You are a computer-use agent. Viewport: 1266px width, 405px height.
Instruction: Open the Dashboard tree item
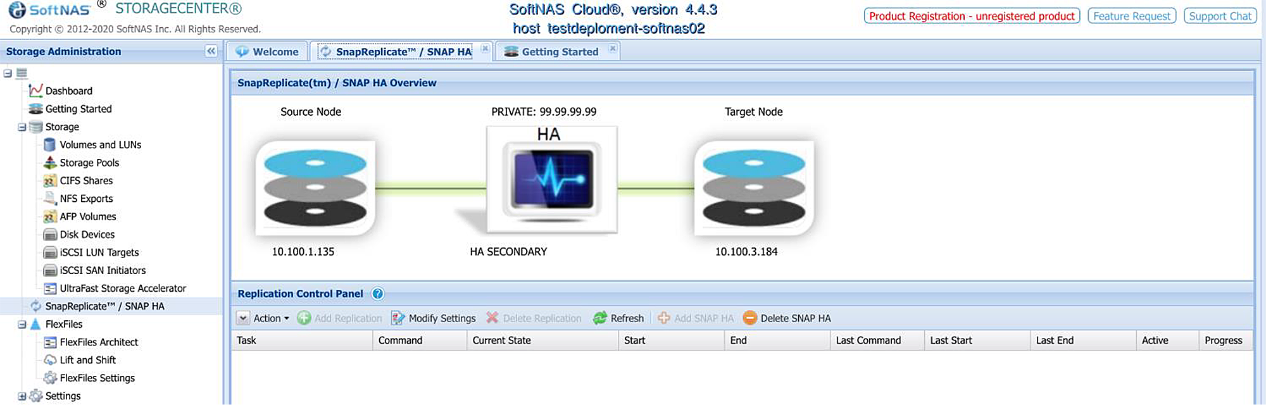pos(68,91)
